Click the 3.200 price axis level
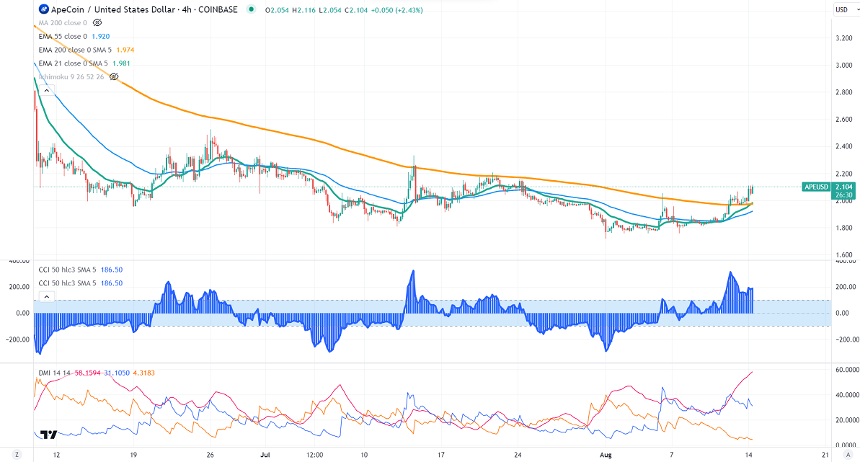Image resolution: width=860 pixels, height=462 pixels. click(843, 38)
